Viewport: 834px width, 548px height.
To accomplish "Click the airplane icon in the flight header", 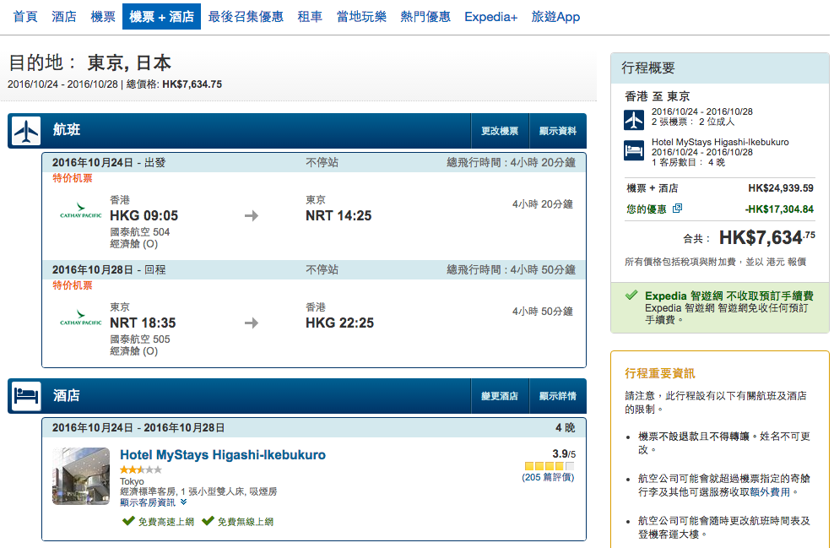I will (x=26, y=131).
